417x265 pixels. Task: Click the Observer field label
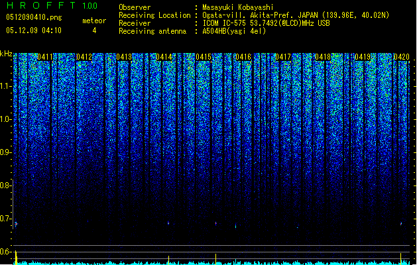(135, 7)
